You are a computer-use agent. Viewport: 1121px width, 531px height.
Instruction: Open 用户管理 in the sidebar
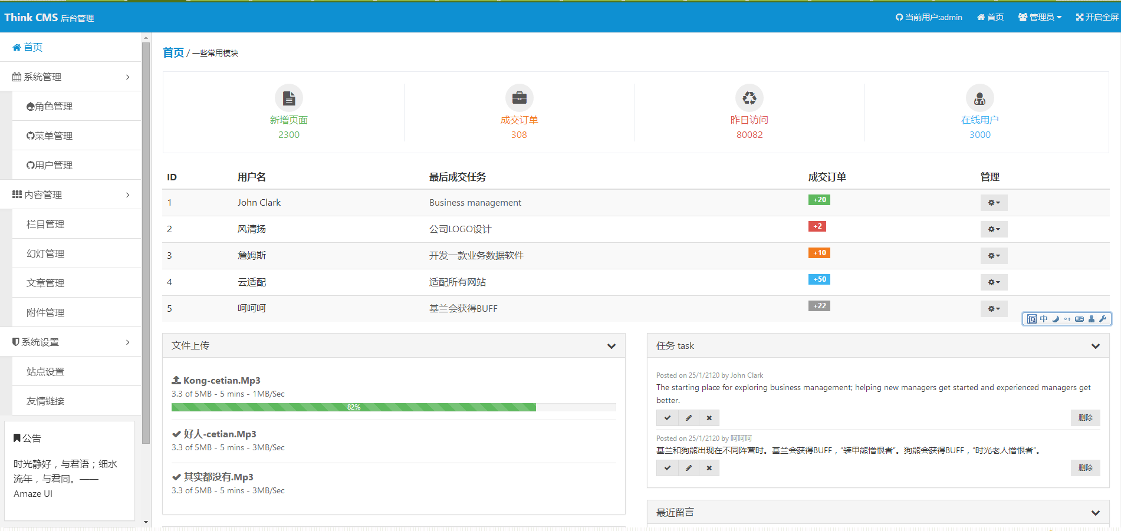coord(77,165)
